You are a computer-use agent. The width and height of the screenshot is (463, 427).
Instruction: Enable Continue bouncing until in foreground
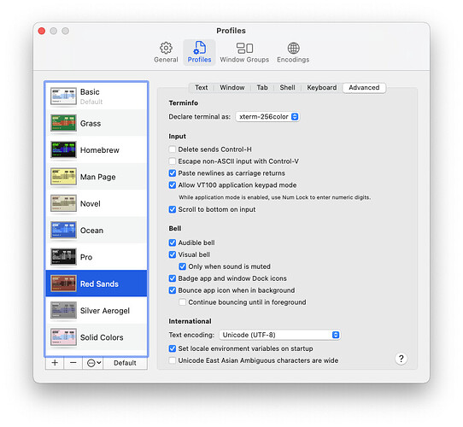pyautogui.click(x=183, y=302)
